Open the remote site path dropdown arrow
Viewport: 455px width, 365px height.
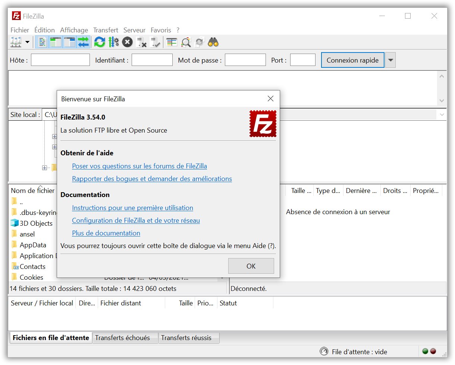[442, 115]
